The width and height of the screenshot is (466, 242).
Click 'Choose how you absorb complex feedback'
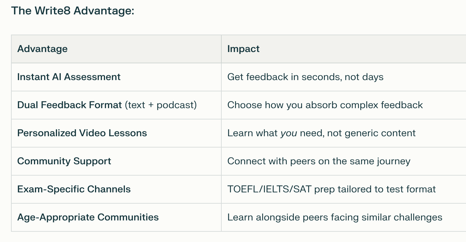325,105
